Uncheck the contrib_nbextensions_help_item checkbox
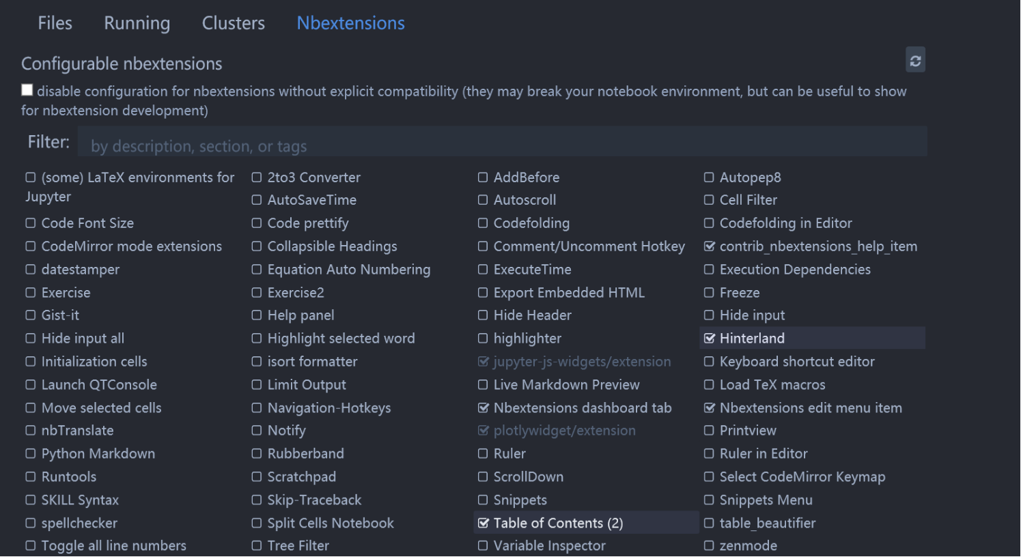The width and height of the screenshot is (1021, 557). tap(710, 246)
